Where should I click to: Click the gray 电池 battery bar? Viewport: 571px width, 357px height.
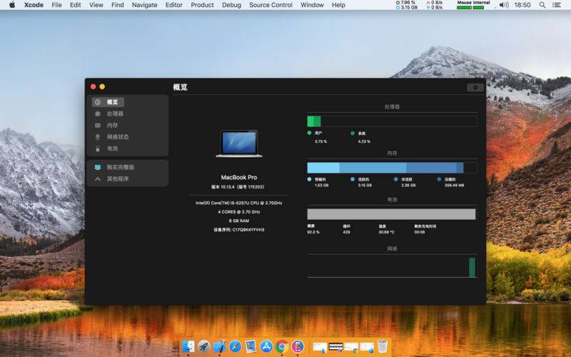coord(391,213)
